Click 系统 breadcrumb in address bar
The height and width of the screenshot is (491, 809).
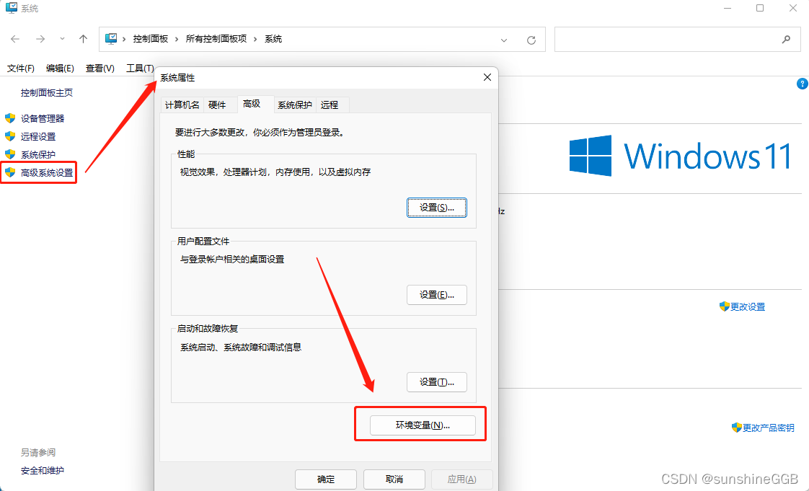pos(273,39)
